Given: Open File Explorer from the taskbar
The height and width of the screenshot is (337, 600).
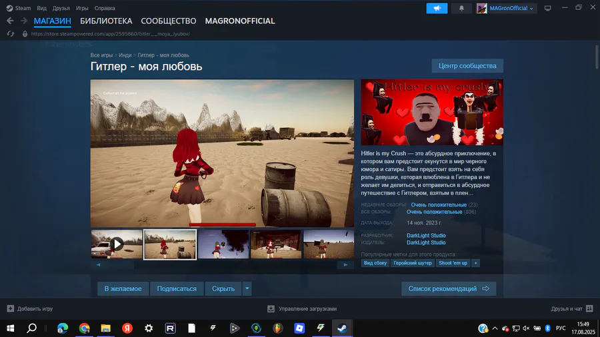Looking at the screenshot, I should coord(105,328).
